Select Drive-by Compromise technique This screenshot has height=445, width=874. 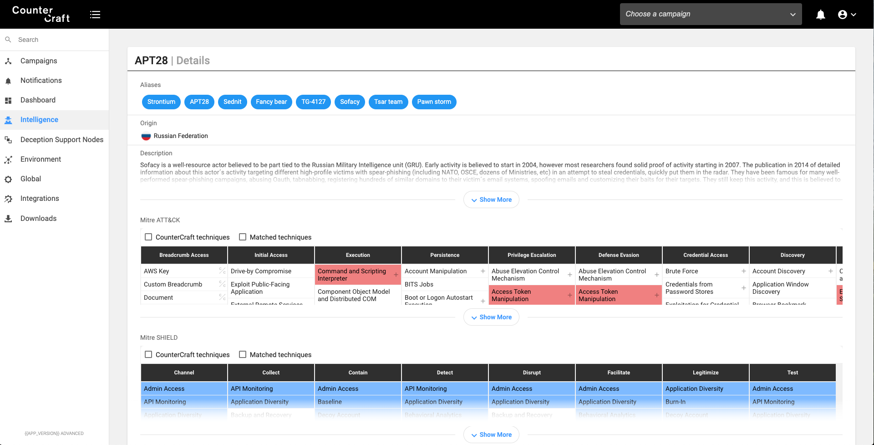271,271
